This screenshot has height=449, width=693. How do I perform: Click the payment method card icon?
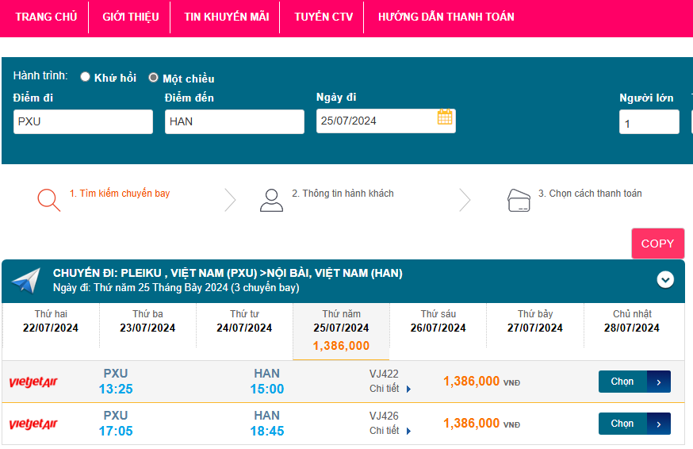(x=519, y=200)
